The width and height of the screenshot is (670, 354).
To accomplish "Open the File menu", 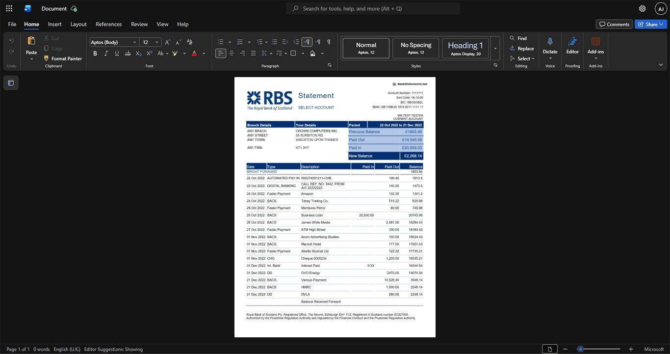I will click(x=12, y=24).
